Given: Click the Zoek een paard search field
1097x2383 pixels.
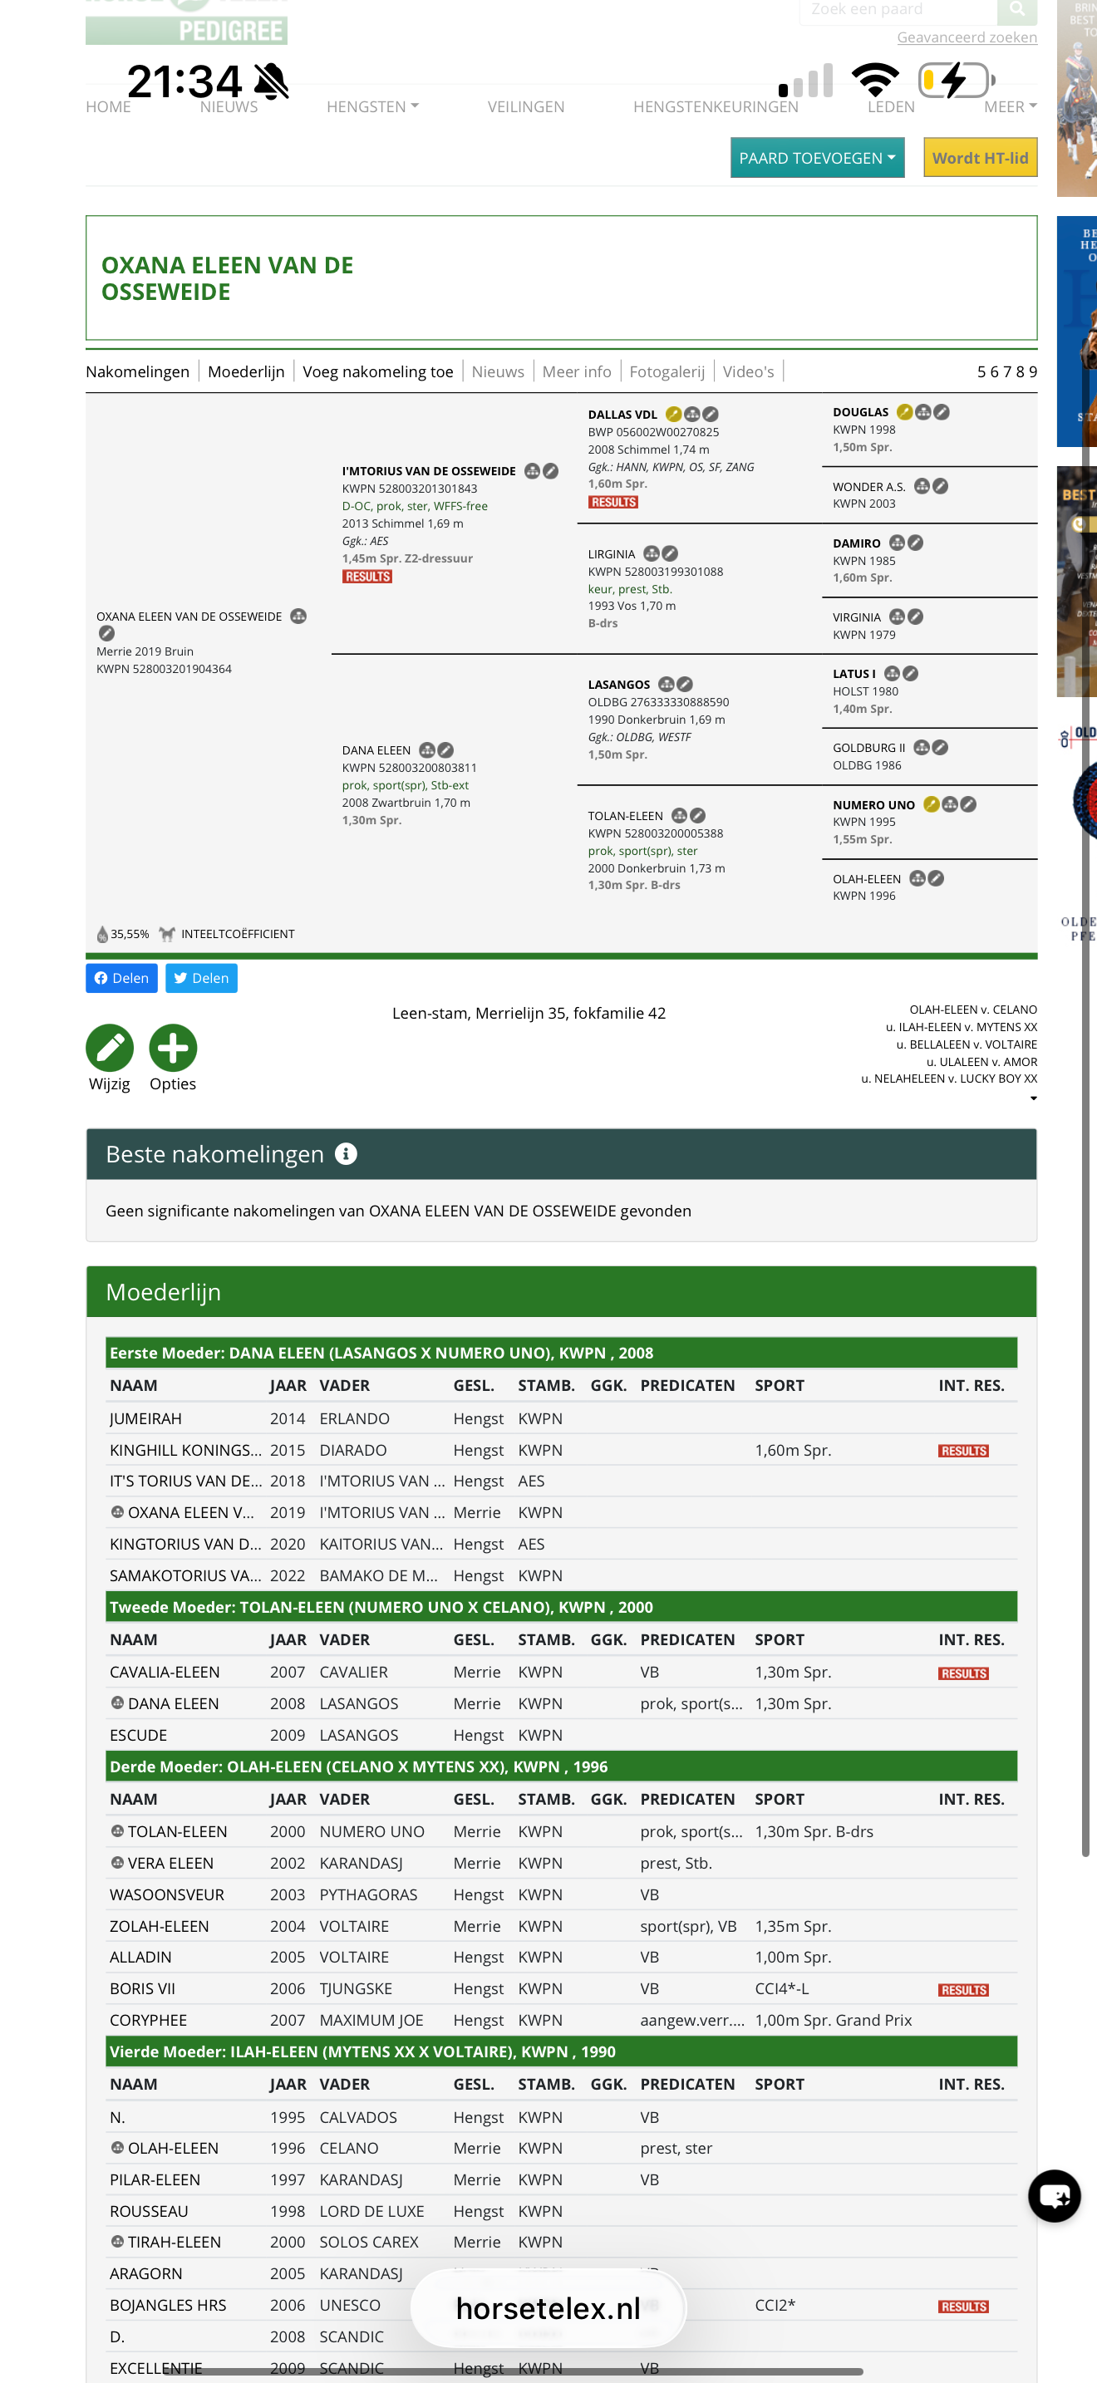Looking at the screenshot, I should coord(898,10).
